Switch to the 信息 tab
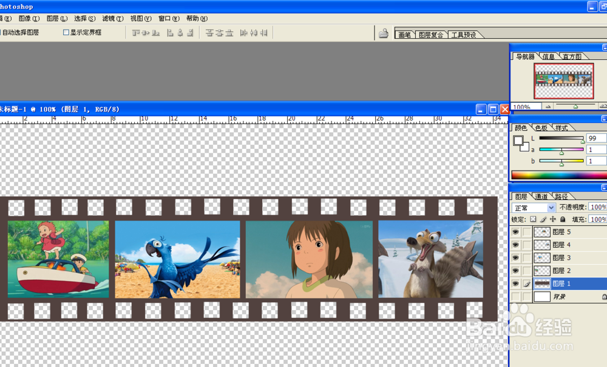This screenshot has height=367, width=607. point(548,57)
